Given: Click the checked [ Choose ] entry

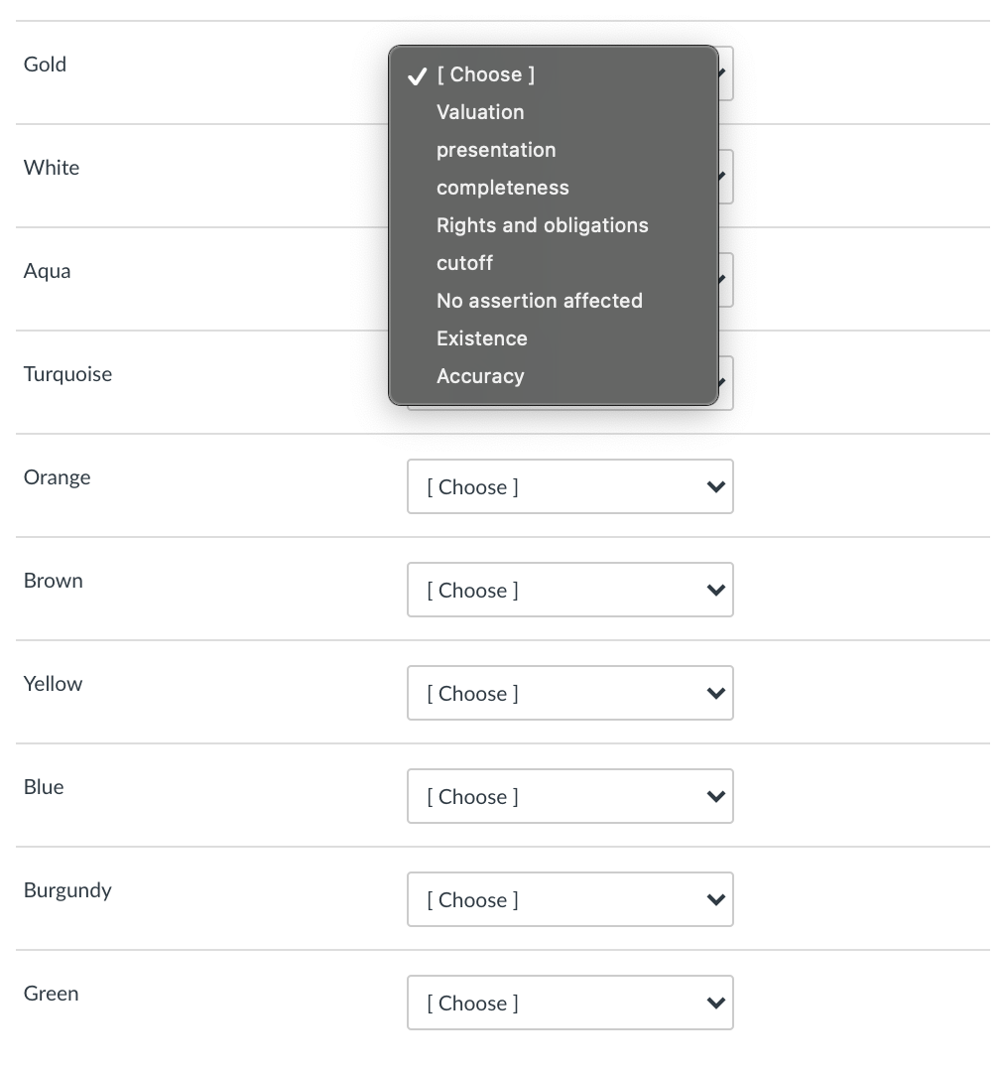Looking at the screenshot, I should point(483,74).
